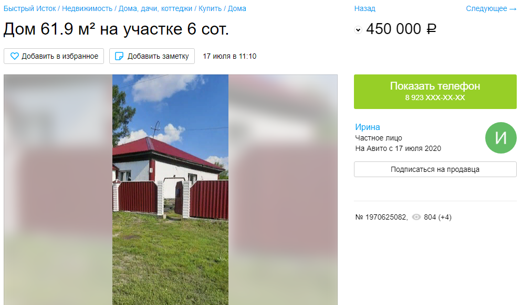Expand the price dropdown chevron
522x305 pixels.
coord(358,30)
